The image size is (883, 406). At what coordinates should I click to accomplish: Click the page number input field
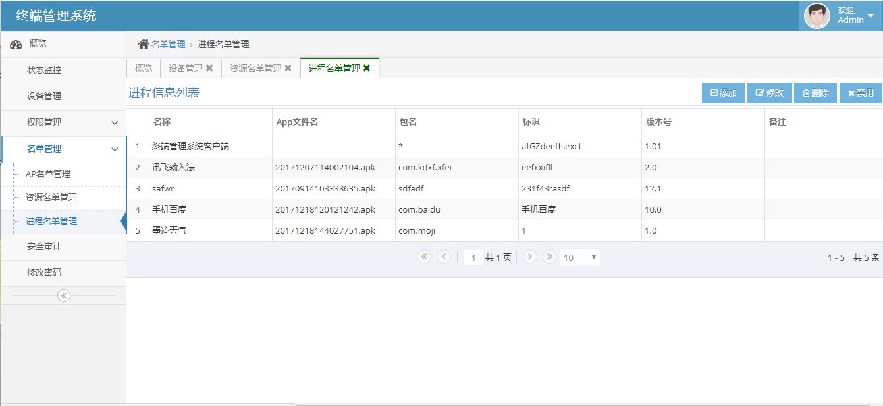click(x=473, y=258)
